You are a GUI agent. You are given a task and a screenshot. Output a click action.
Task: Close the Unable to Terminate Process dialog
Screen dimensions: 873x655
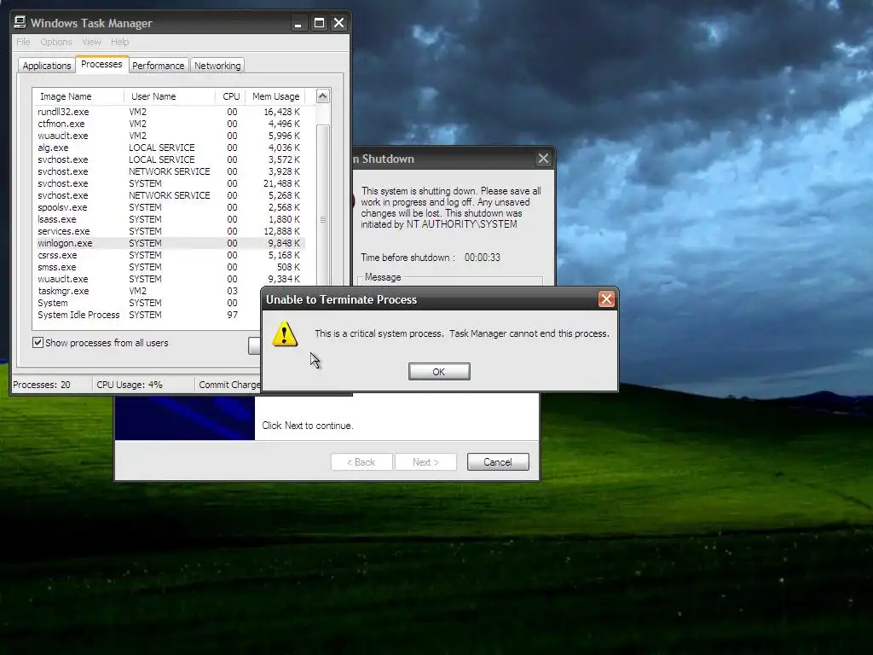[x=606, y=299]
